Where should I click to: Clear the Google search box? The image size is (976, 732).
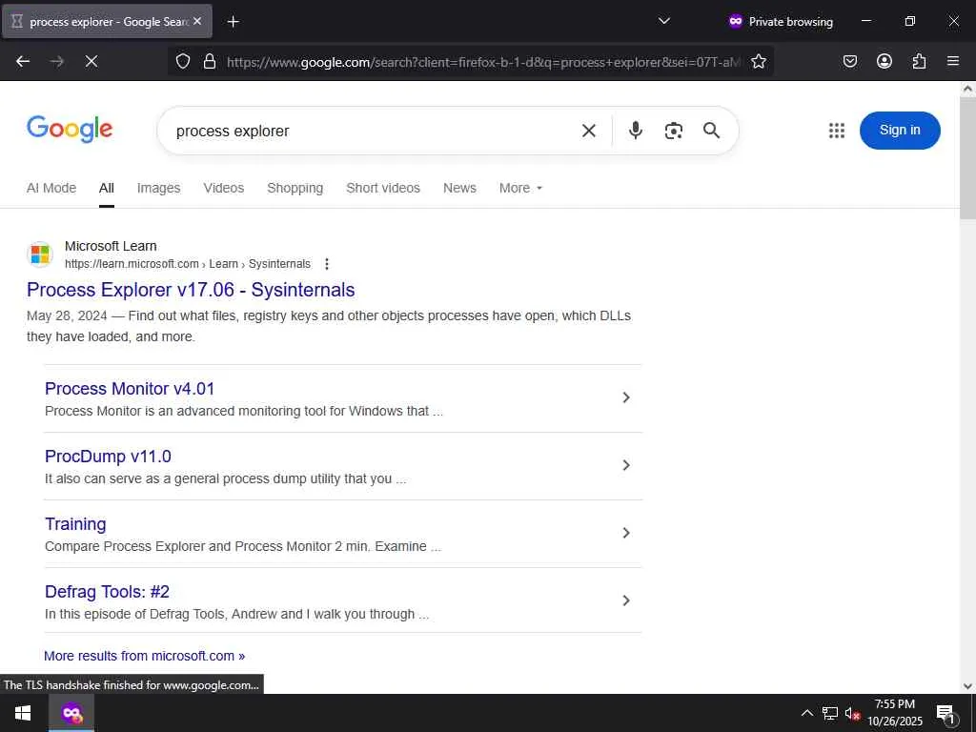point(589,131)
